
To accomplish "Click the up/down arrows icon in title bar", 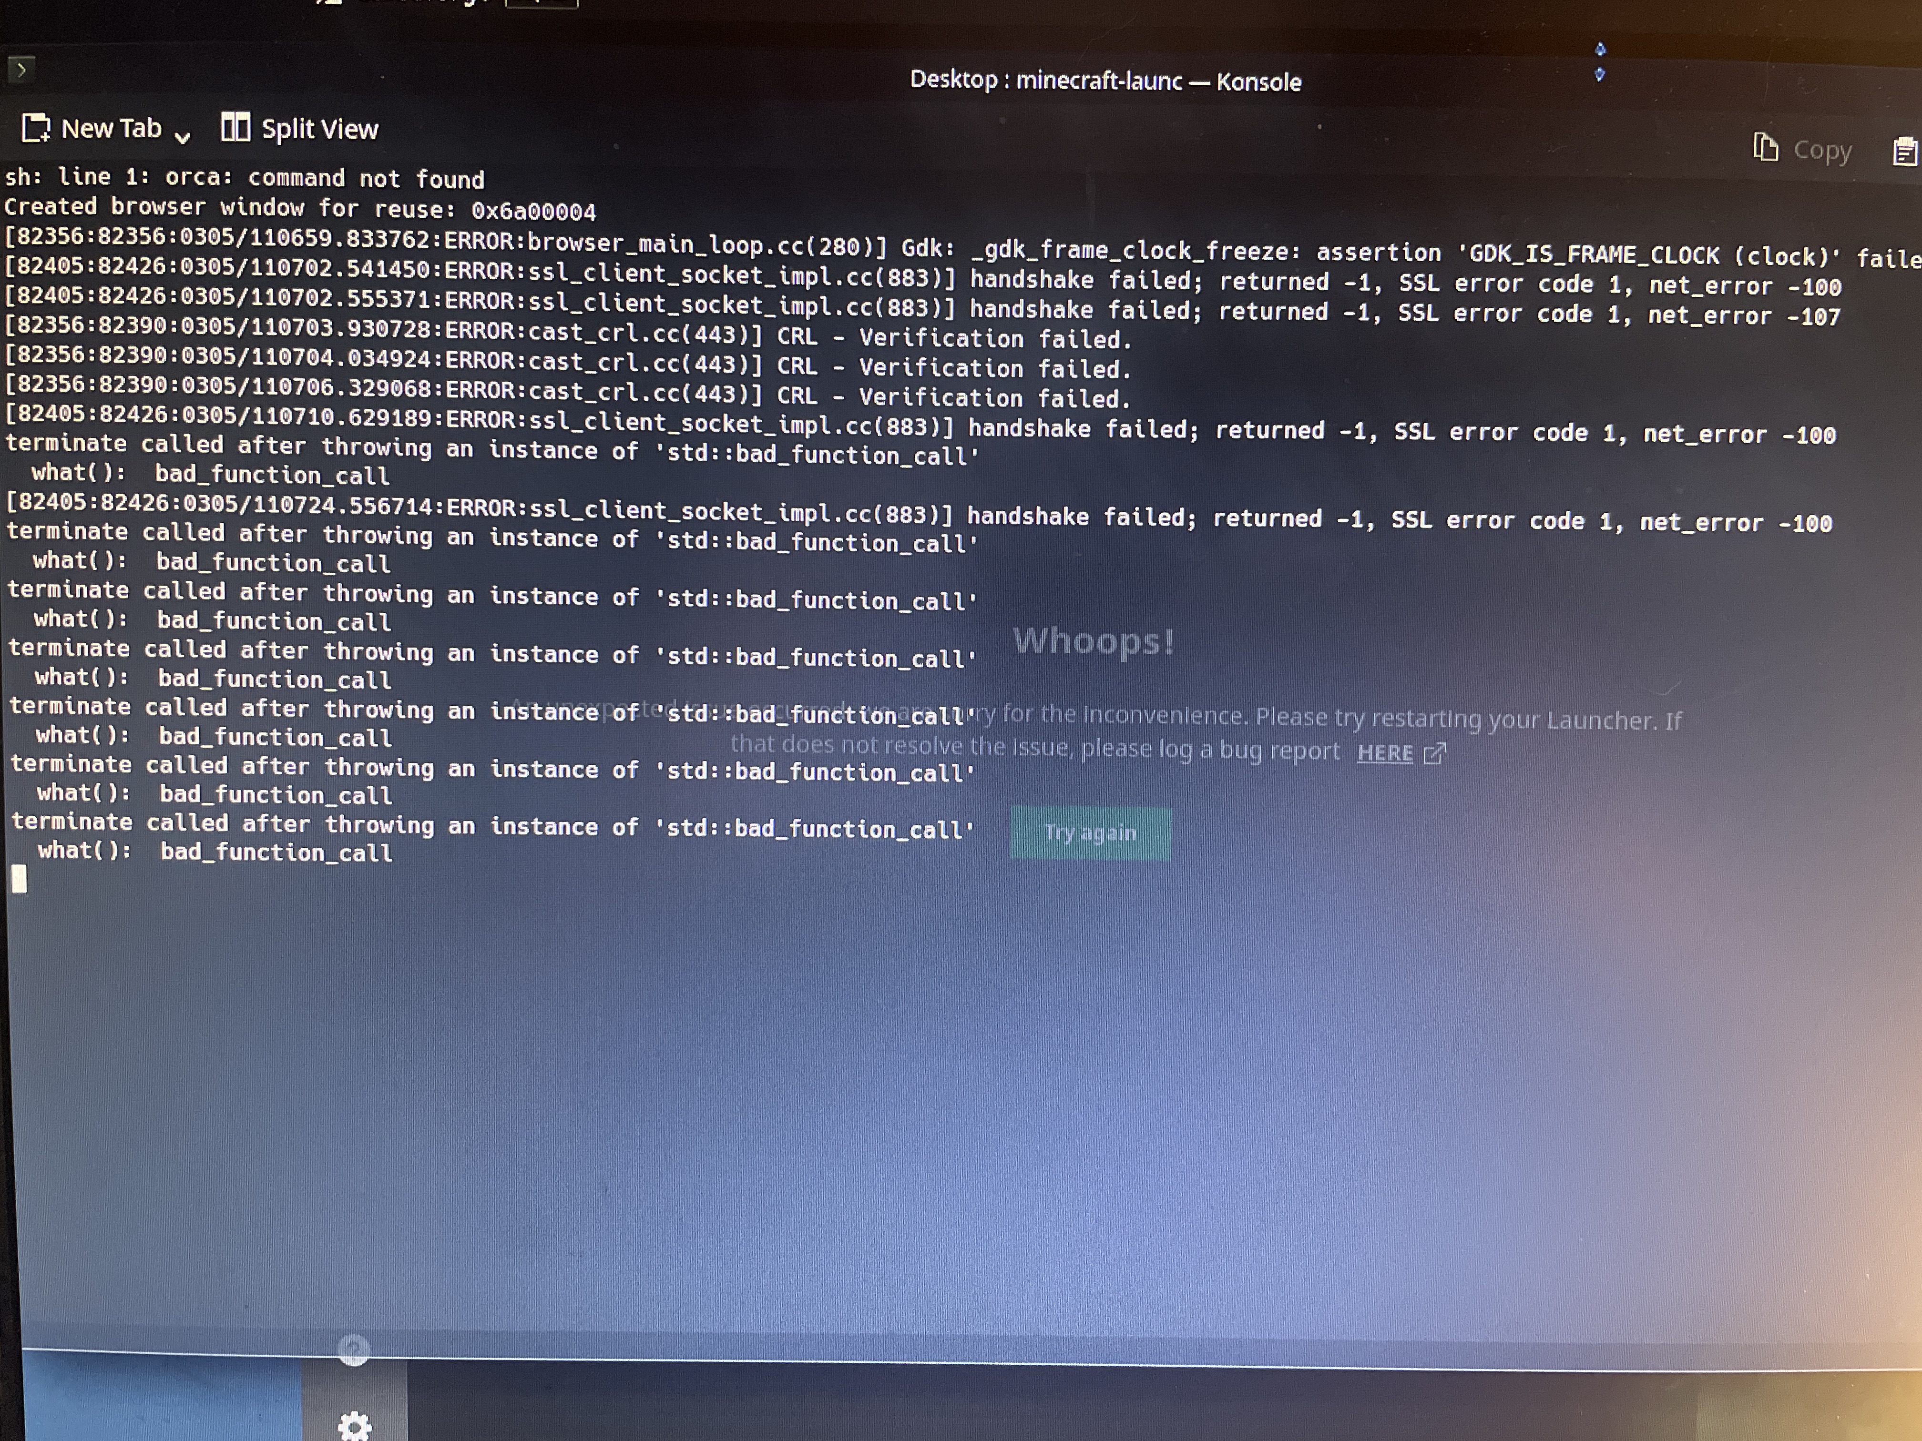I will 1600,61.
